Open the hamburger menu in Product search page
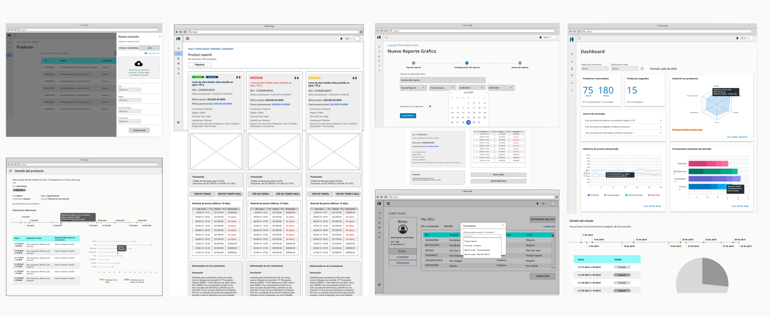Viewport: 770px width, 317px height. [188, 39]
